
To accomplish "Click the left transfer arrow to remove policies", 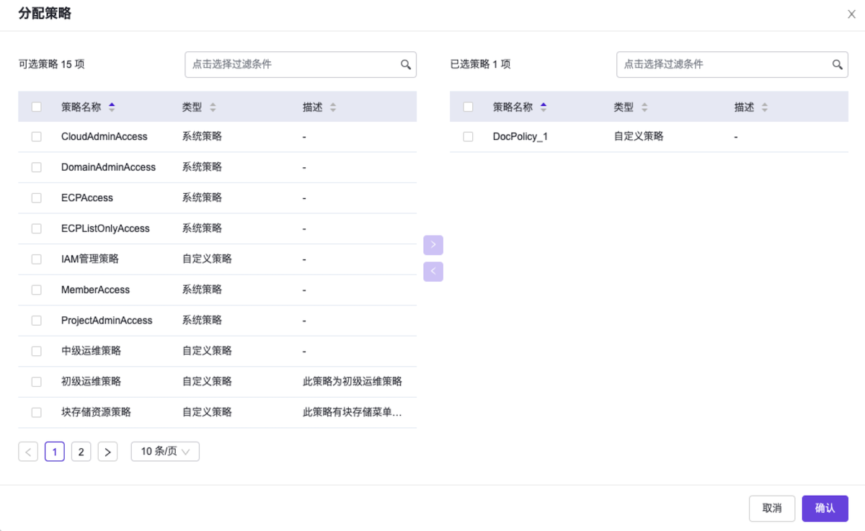I will 433,271.
